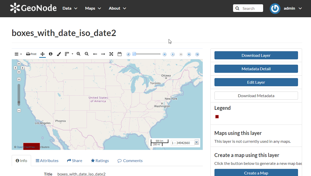Expand the hamburger menu on map toolbar

click(16, 54)
